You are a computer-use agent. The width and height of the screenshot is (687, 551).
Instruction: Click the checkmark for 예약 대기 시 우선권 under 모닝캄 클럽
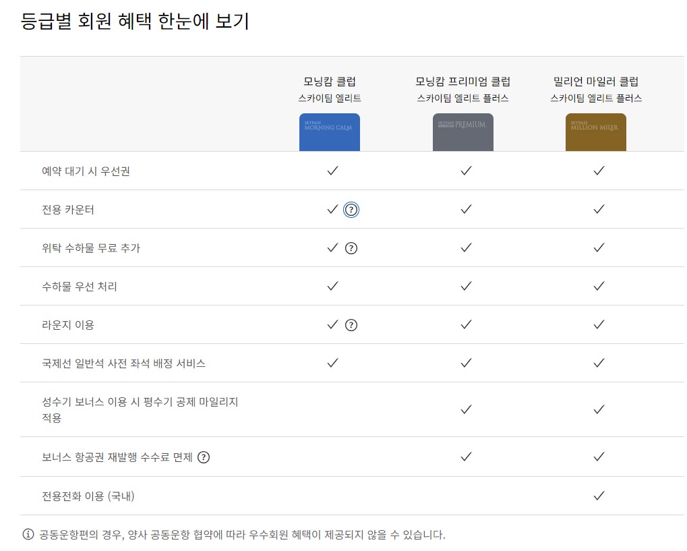(331, 171)
